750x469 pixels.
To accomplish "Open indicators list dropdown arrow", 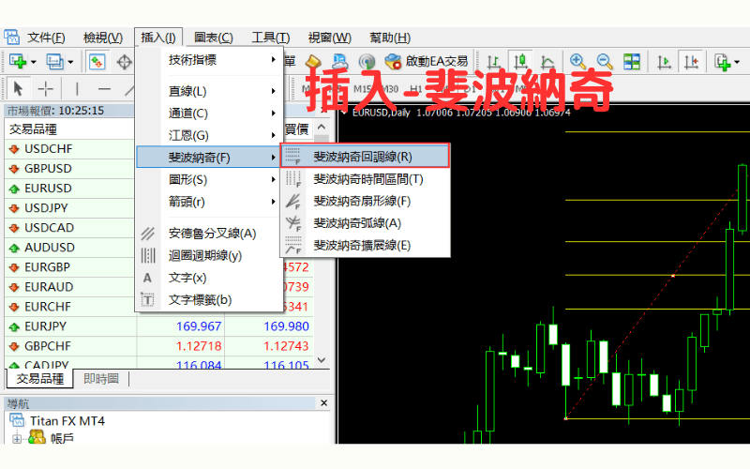I will (737, 62).
